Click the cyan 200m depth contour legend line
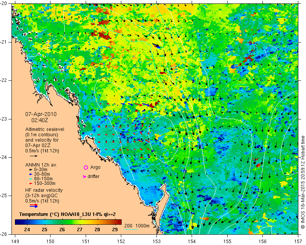 coord(131,229)
